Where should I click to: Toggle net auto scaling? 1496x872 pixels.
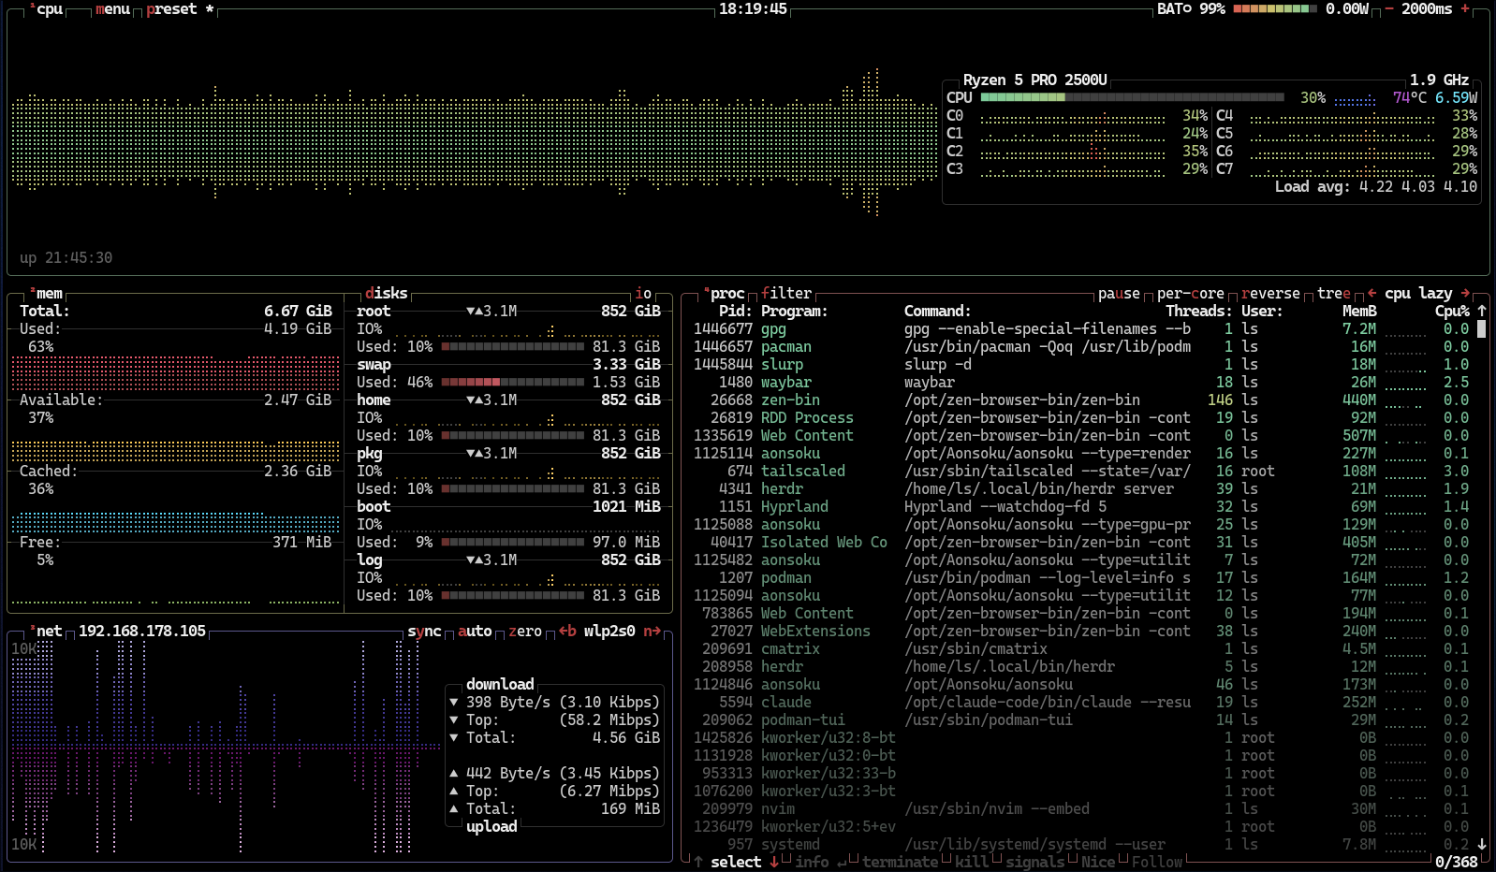click(x=475, y=631)
